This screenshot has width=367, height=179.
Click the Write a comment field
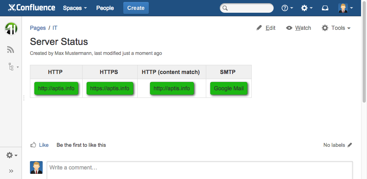point(199,168)
